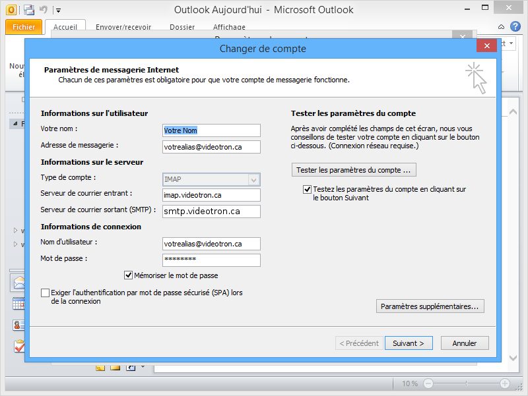Click the zoom slider track in status bar
Viewport: 528px width, 396px height.
[467, 383]
